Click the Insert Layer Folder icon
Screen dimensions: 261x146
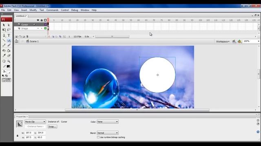(x=24, y=36)
